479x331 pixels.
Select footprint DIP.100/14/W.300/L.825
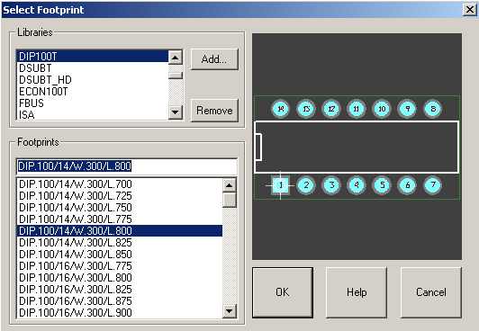pos(120,243)
